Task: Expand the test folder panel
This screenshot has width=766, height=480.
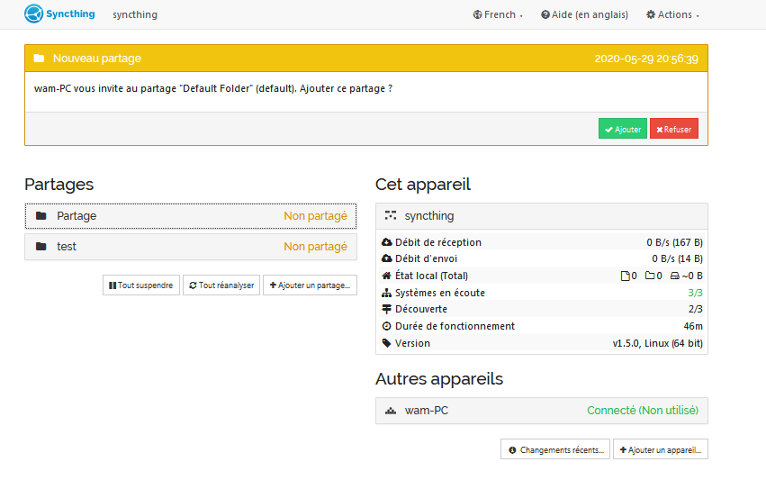Action: (191, 247)
